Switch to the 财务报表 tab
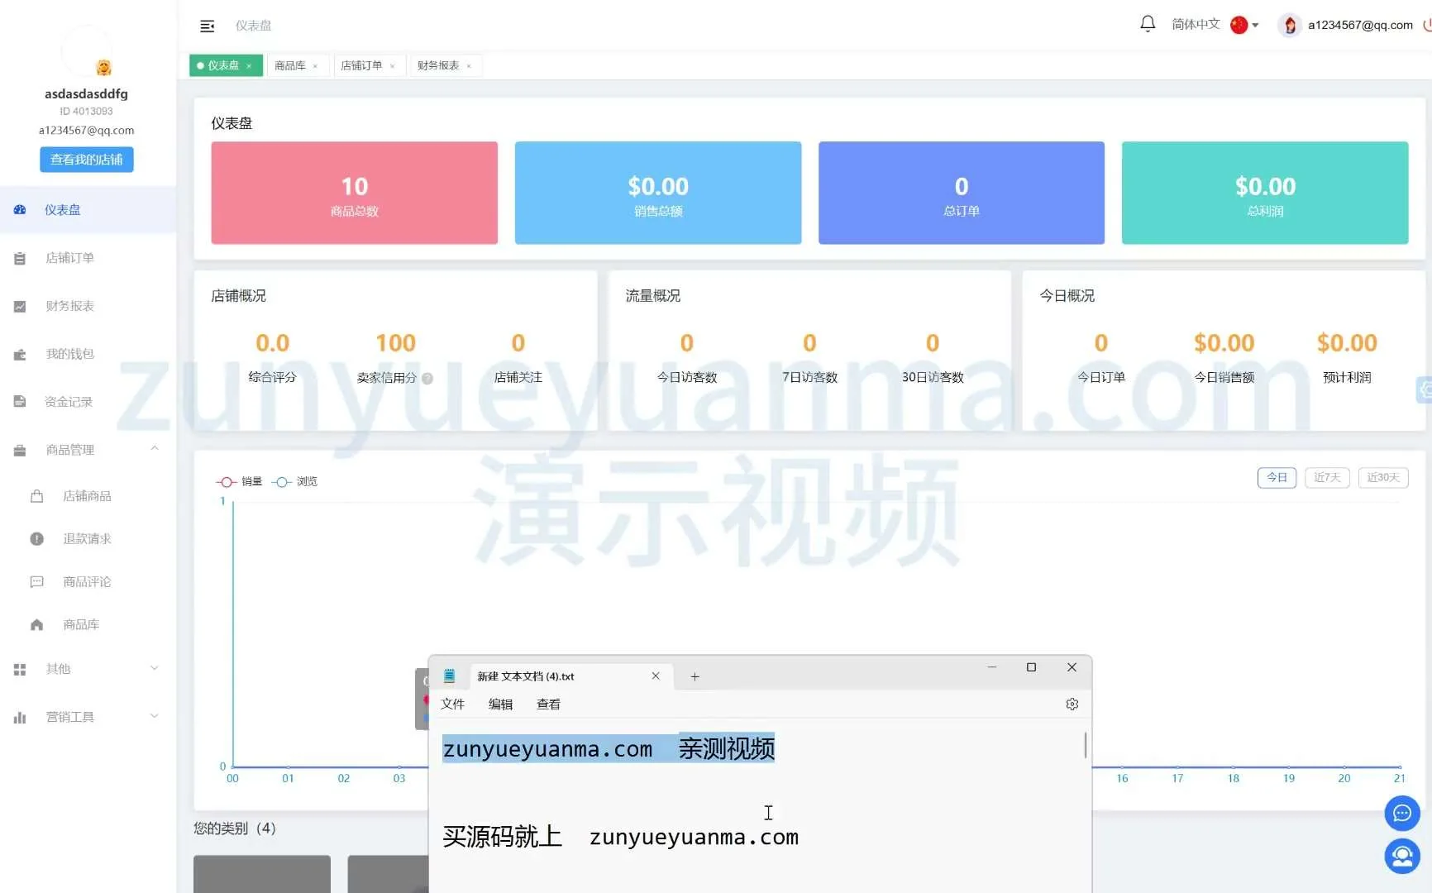The height and width of the screenshot is (893, 1432). pos(438,66)
